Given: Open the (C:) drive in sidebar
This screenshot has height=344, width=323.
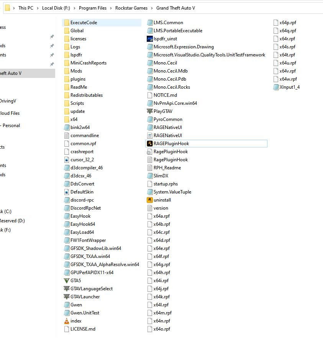Looking at the screenshot, I should (x=6, y=212).
